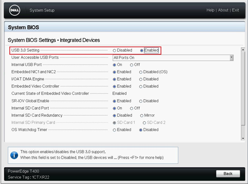The width and height of the screenshot is (248, 184).
Task: Click the Back button
Action: pyautogui.click(x=228, y=173)
